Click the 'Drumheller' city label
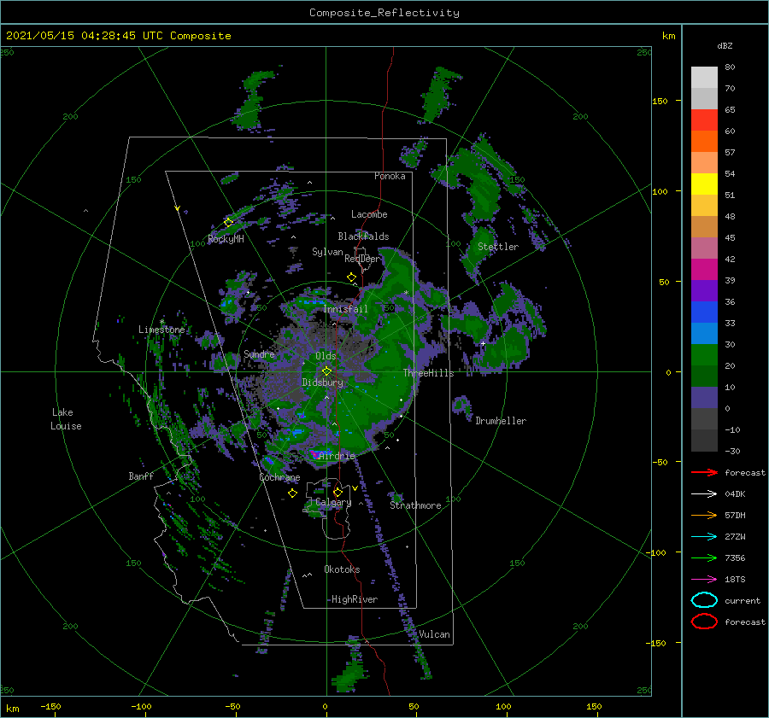 pyautogui.click(x=501, y=421)
